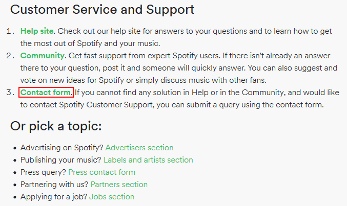This screenshot has width=347, height=206.
Task: Open the Community link
Action: (42, 56)
